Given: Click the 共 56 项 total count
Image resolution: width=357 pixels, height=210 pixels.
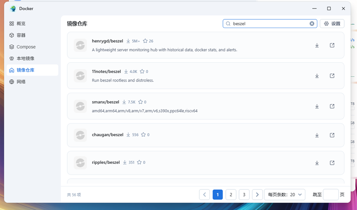Looking at the screenshot, I should click(x=74, y=195).
